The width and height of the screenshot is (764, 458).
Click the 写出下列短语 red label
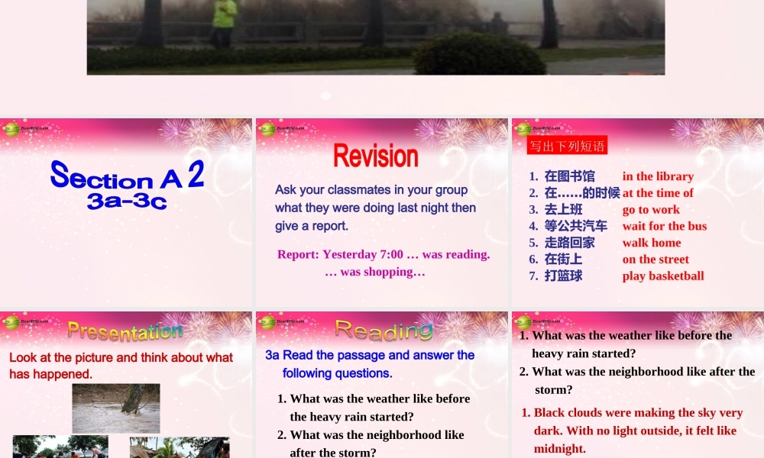(566, 145)
